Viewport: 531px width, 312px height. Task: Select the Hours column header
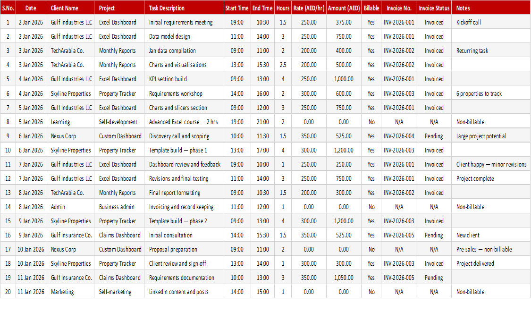283,8
